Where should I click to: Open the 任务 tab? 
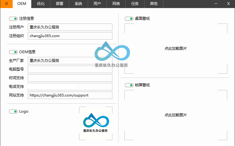pyautogui.click(x=135, y=4)
